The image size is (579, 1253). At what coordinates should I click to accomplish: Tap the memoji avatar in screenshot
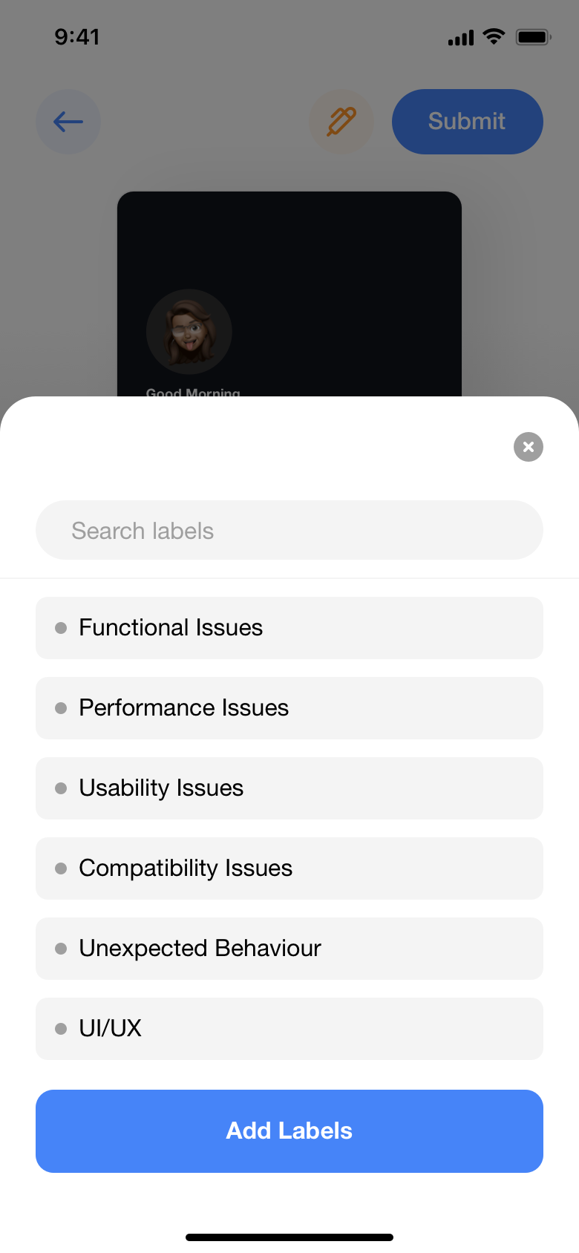pos(189,332)
